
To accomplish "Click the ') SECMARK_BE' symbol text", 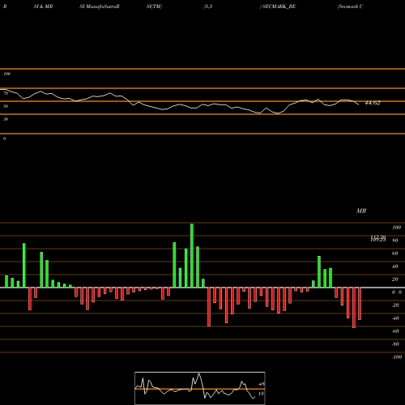I will pos(278,6).
